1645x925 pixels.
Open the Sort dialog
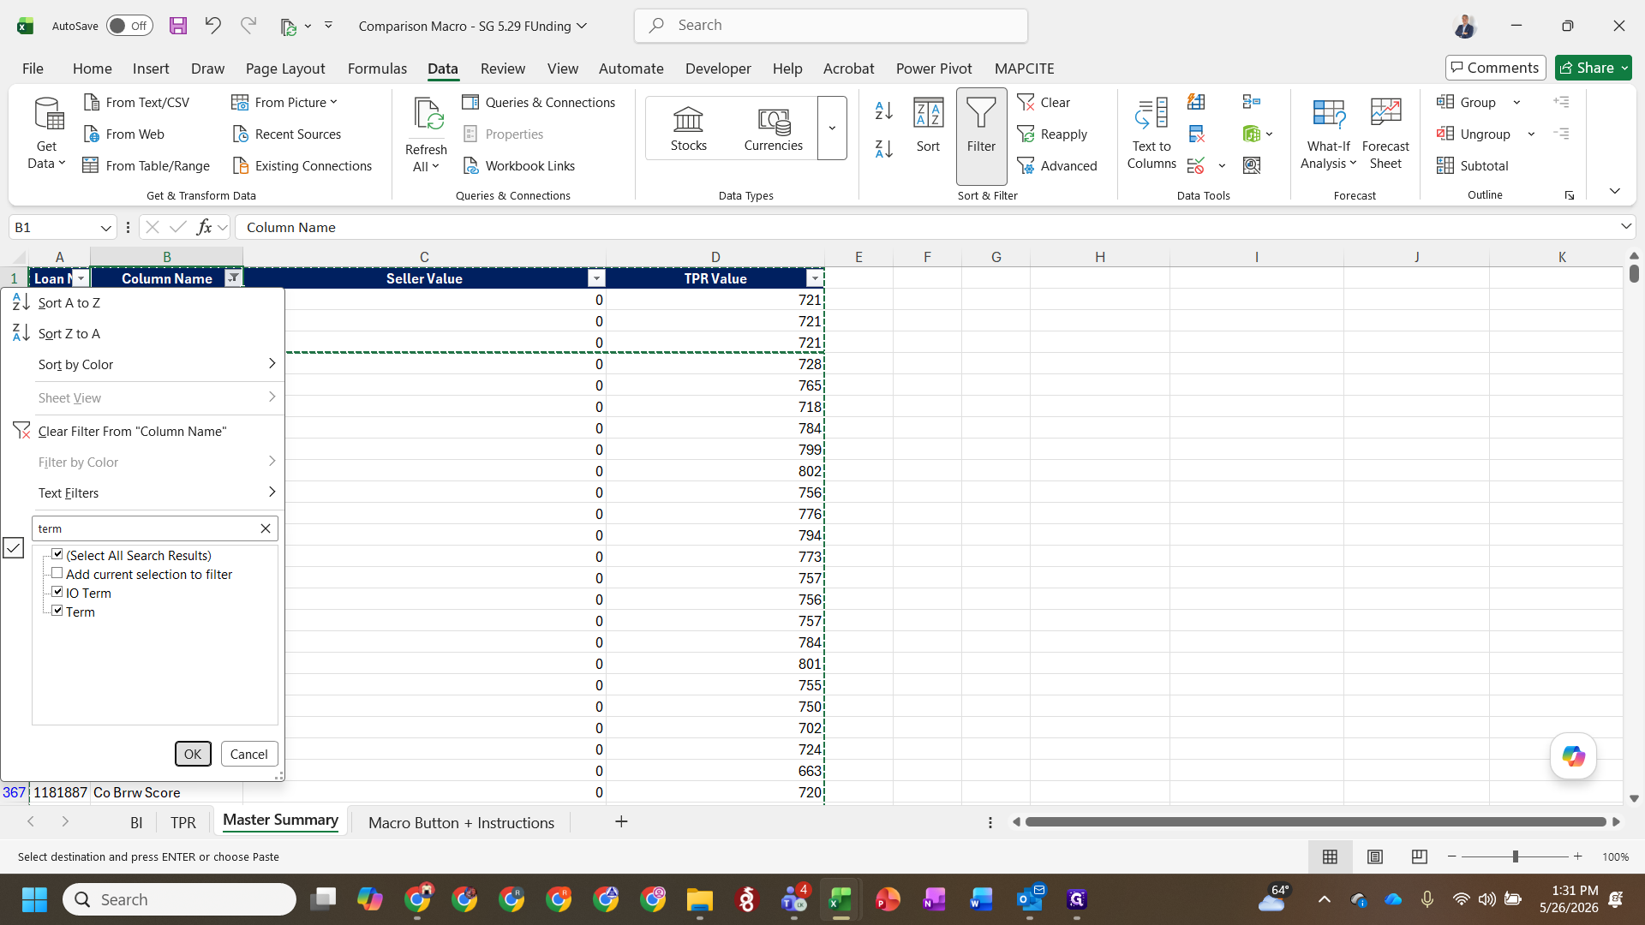tap(929, 126)
